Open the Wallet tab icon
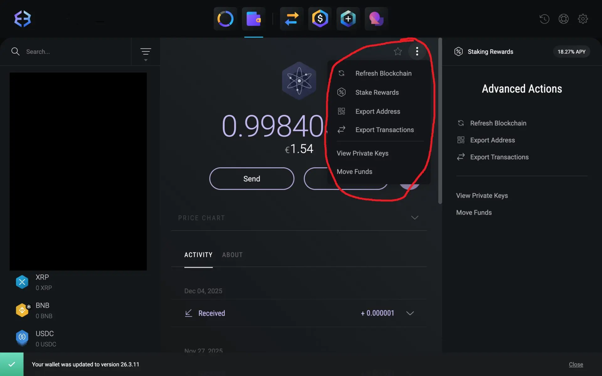Screen dimensions: 602x376 click(x=254, y=19)
